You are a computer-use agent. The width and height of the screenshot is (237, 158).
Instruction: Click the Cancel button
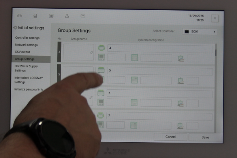[x=170, y=137]
